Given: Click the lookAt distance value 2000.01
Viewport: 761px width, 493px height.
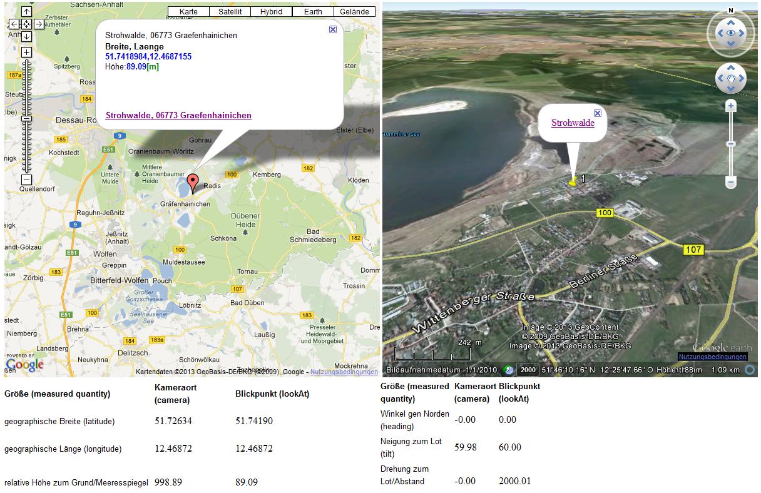Looking at the screenshot, I should point(515,481).
